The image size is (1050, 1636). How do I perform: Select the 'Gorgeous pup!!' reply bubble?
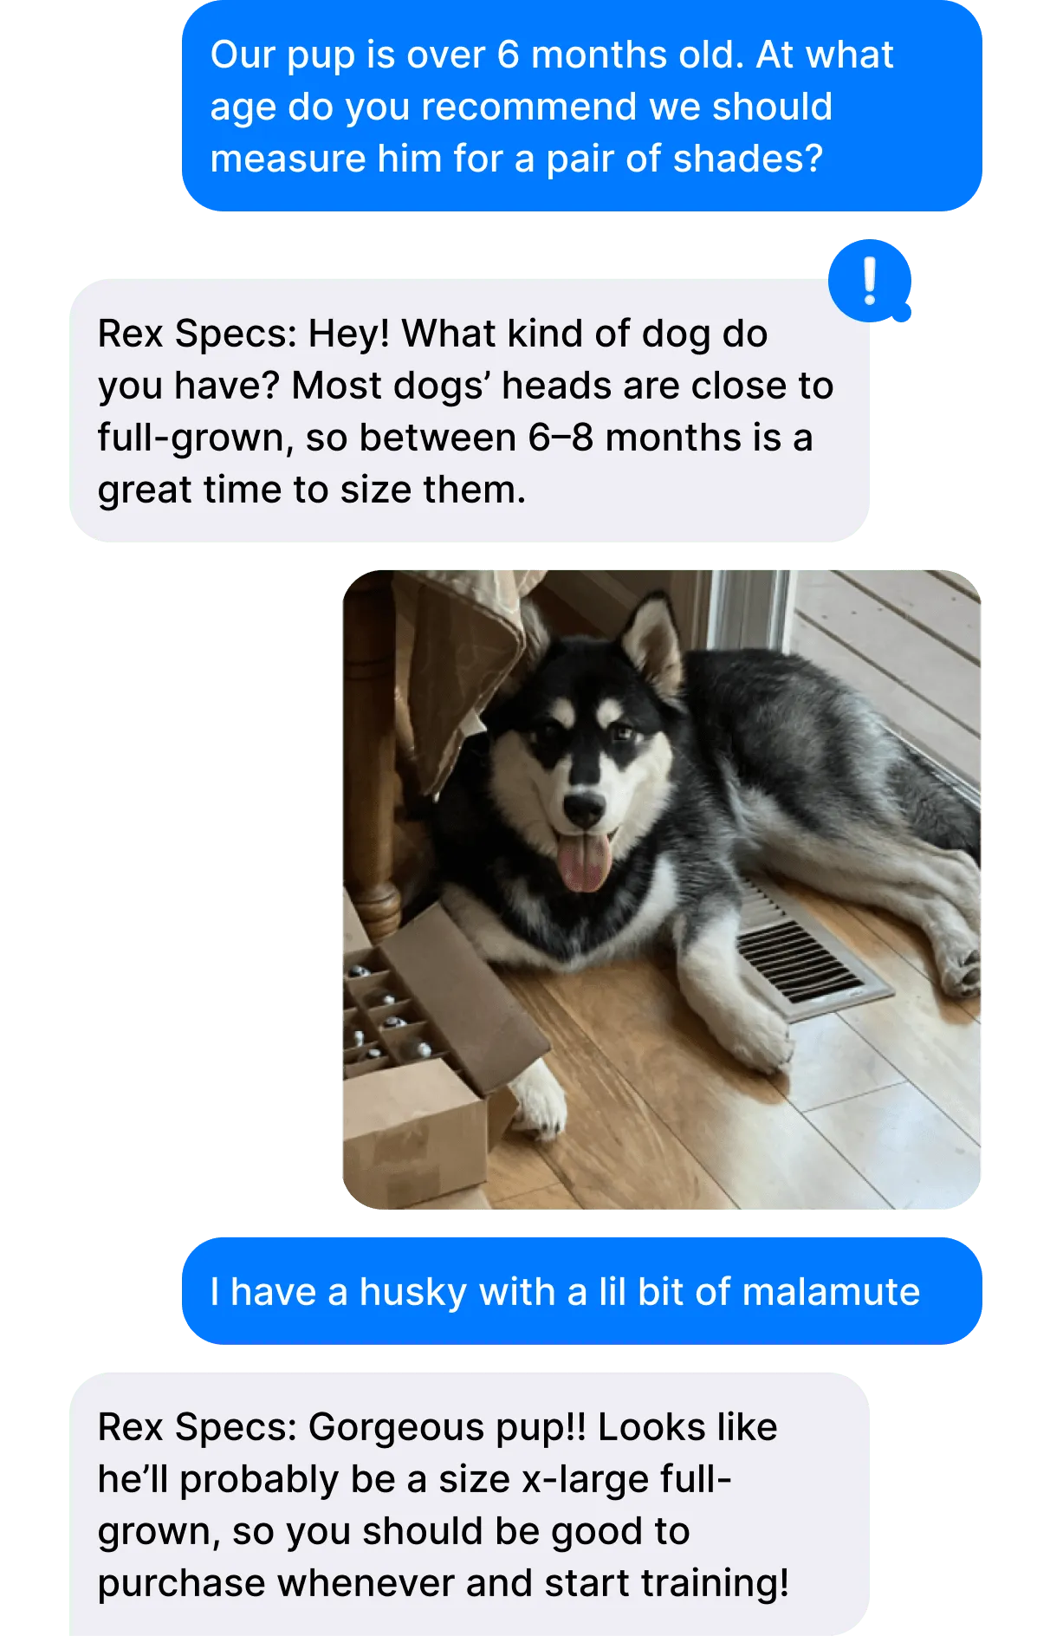click(469, 1504)
